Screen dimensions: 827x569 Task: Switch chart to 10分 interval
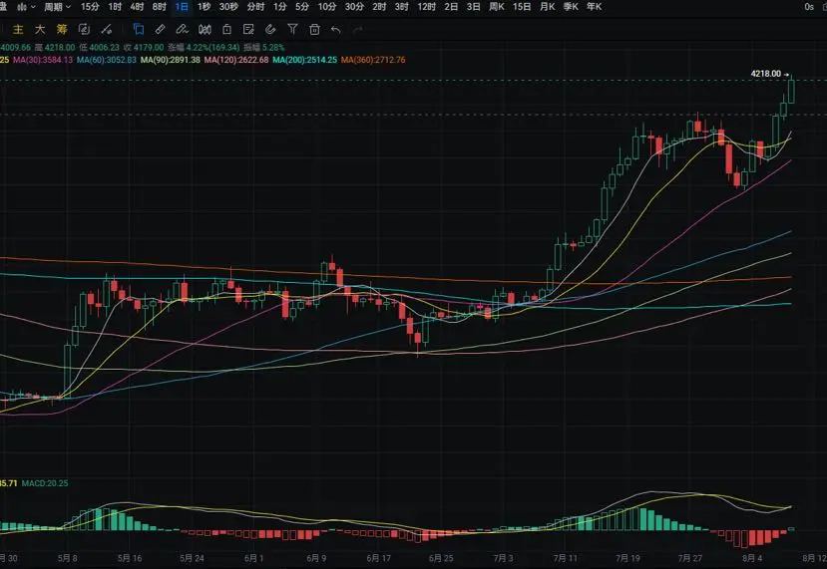(x=327, y=7)
